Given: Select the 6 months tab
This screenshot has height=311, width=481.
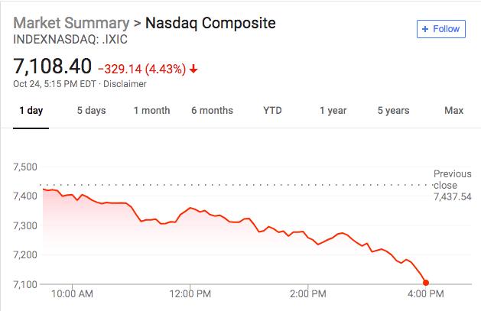Looking at the screenshot, I should tap(212, 111).
